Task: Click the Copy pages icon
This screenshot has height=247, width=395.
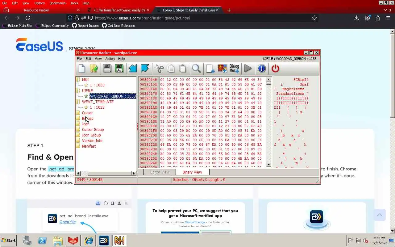Action: [171, 68]
